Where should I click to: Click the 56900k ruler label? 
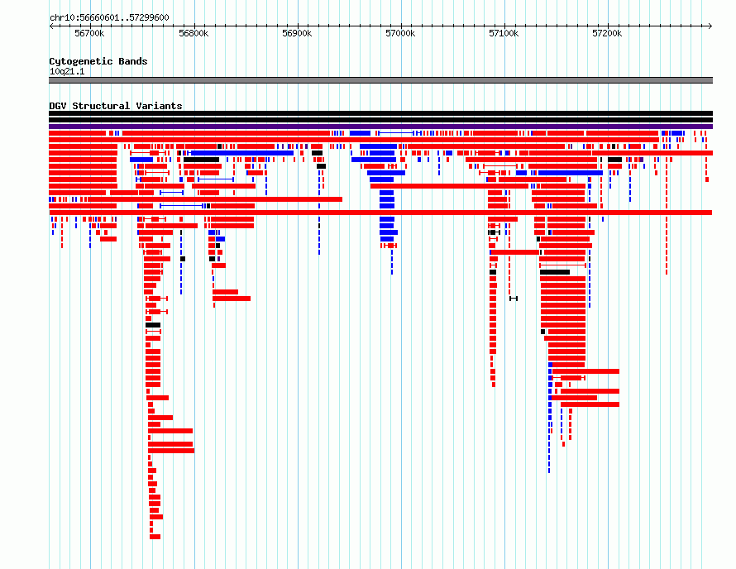(297, 33)
